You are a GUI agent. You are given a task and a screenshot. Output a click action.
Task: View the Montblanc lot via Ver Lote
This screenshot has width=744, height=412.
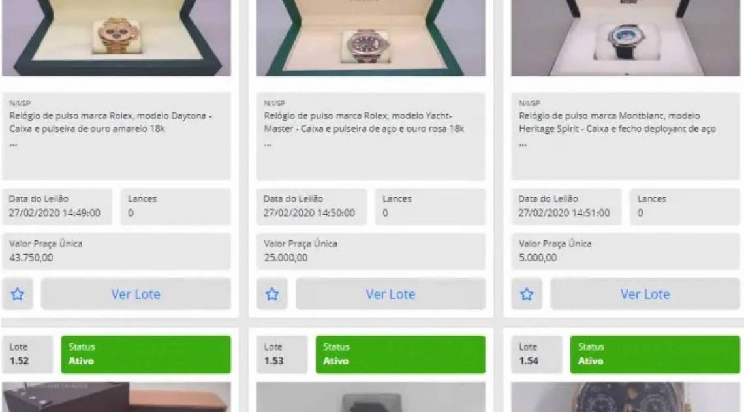[x=645, y=294]
